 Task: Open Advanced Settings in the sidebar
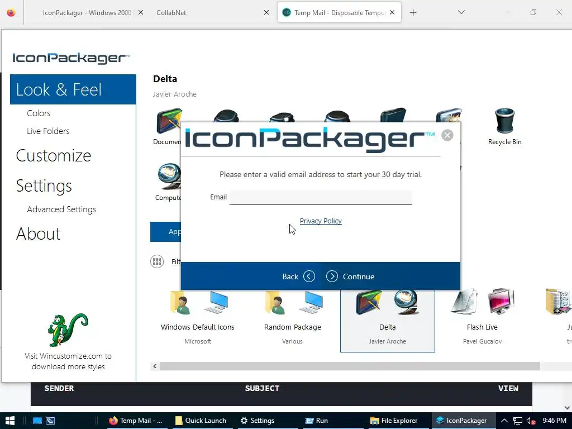tap(61, 209)
